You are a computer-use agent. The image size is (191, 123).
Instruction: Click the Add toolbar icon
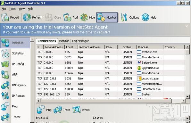pyautogui.click(x=67, y=17)
